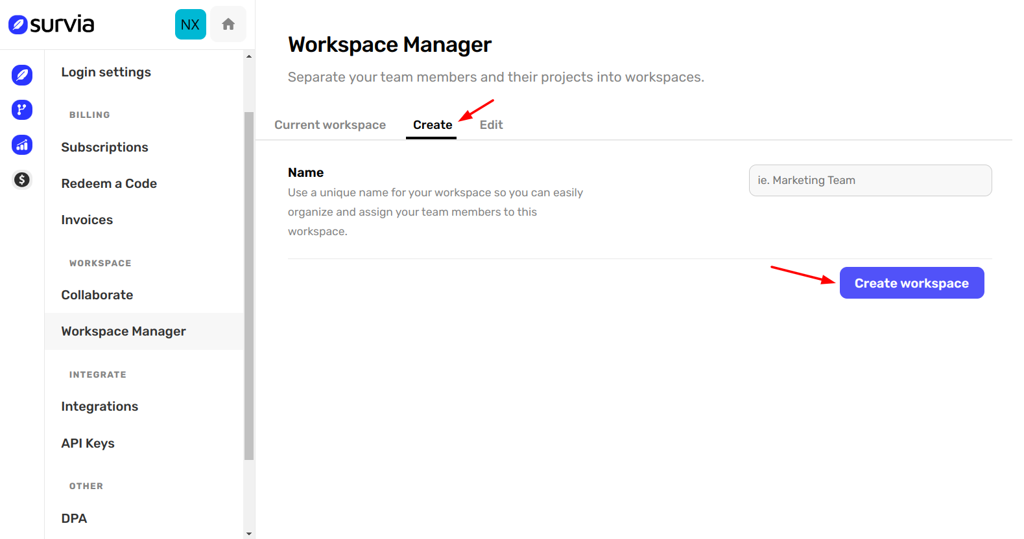Select the branch workflow icon in sidebar
The image size is (1024, 539).
tap(22, 109)
